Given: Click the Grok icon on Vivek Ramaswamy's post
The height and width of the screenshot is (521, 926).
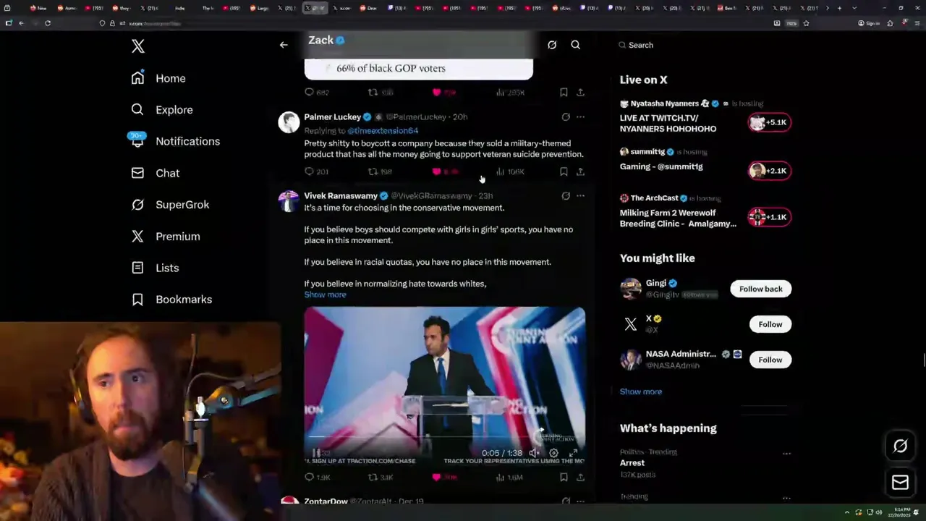Looking at the screenshot, I should [566, 196].
